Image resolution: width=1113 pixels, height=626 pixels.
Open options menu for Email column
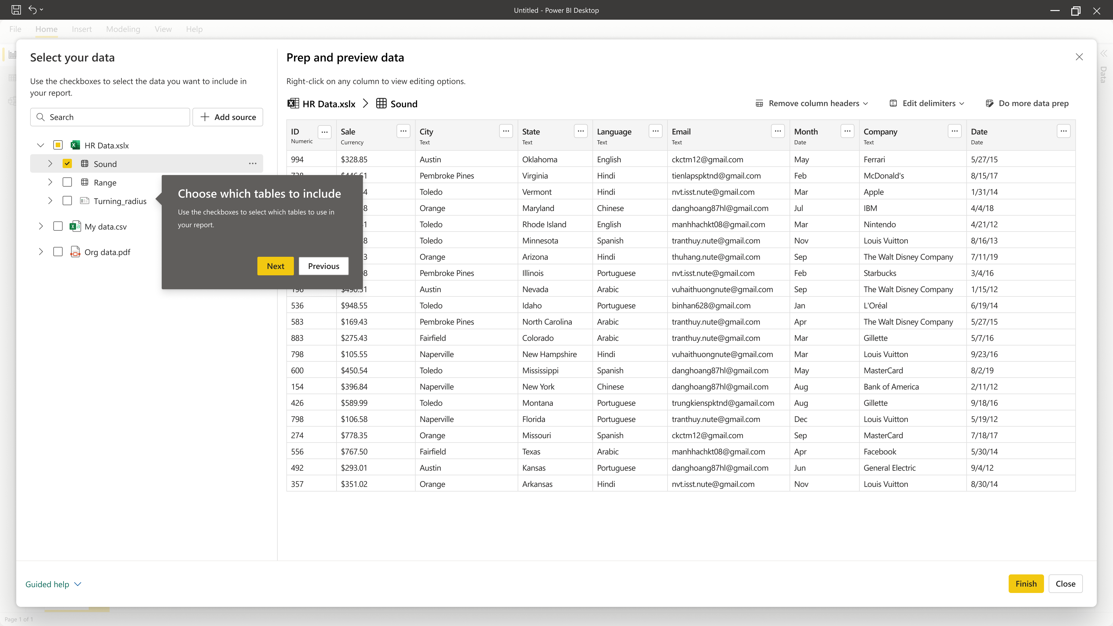pos(778,131)
